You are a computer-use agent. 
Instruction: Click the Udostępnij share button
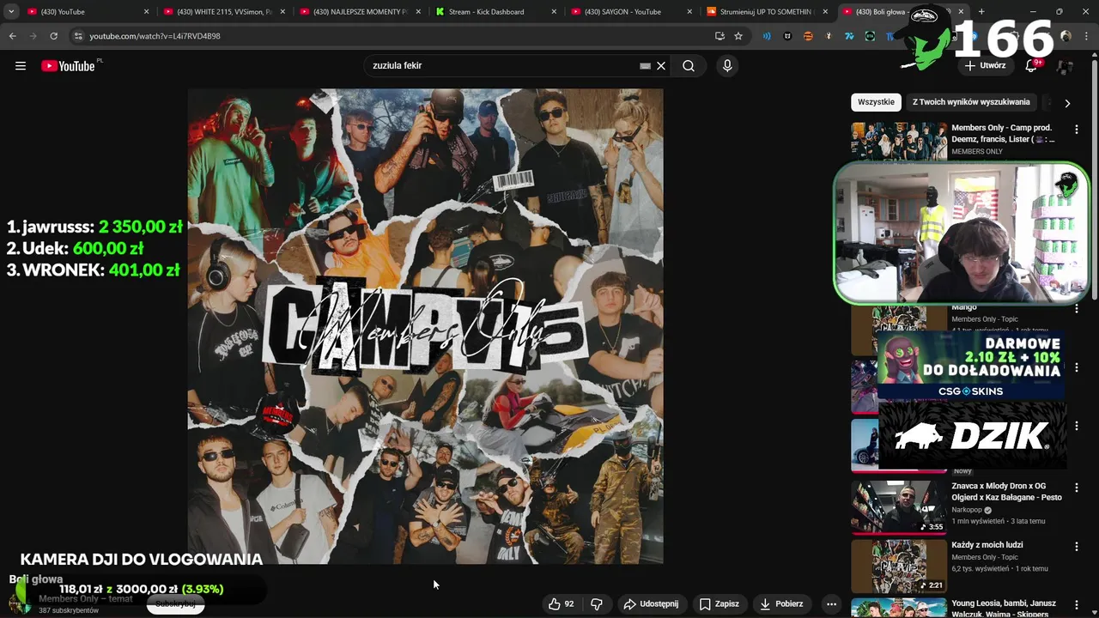click(651, 604)
